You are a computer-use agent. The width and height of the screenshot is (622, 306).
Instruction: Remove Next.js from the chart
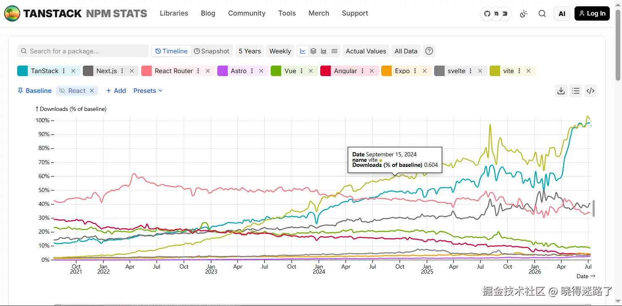point(132,71)
